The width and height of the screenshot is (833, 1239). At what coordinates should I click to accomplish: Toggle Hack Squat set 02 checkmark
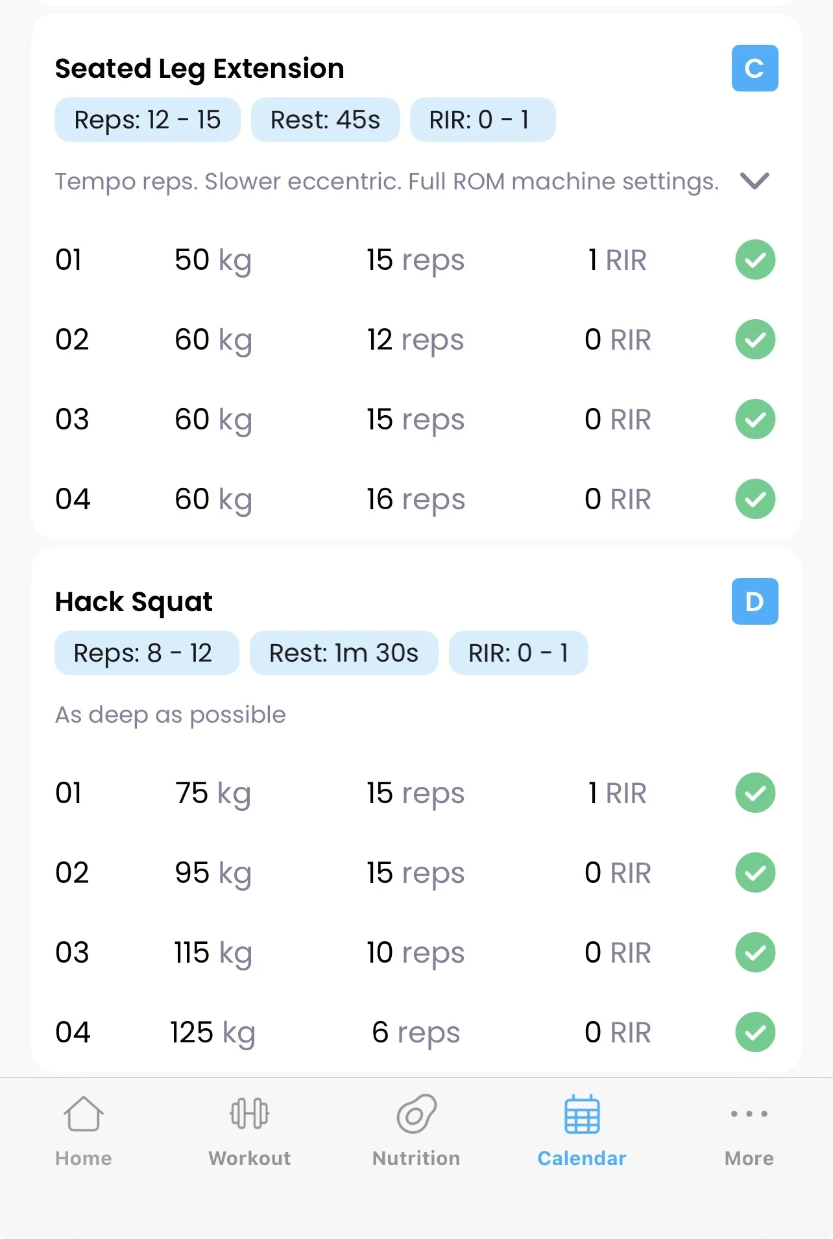click(x=755, y=872)
